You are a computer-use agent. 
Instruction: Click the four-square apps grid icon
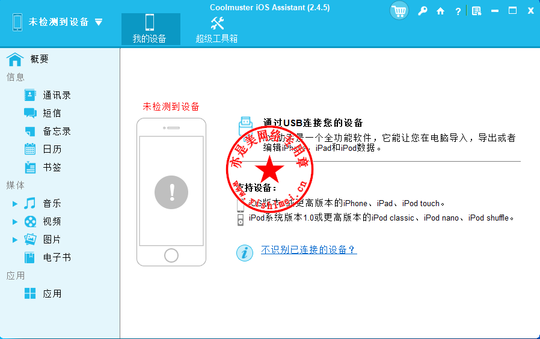pos(30,293)
